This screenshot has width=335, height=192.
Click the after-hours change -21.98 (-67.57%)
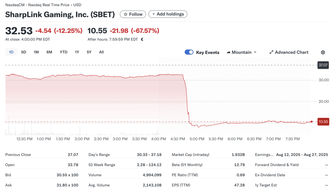pos(135,31)
